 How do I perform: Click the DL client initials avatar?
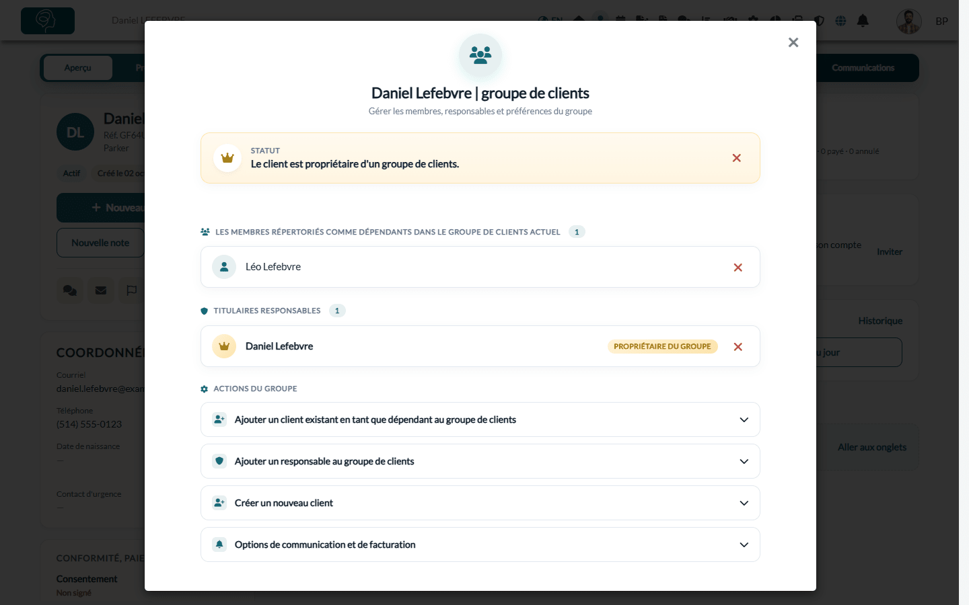tap(75, 132)
